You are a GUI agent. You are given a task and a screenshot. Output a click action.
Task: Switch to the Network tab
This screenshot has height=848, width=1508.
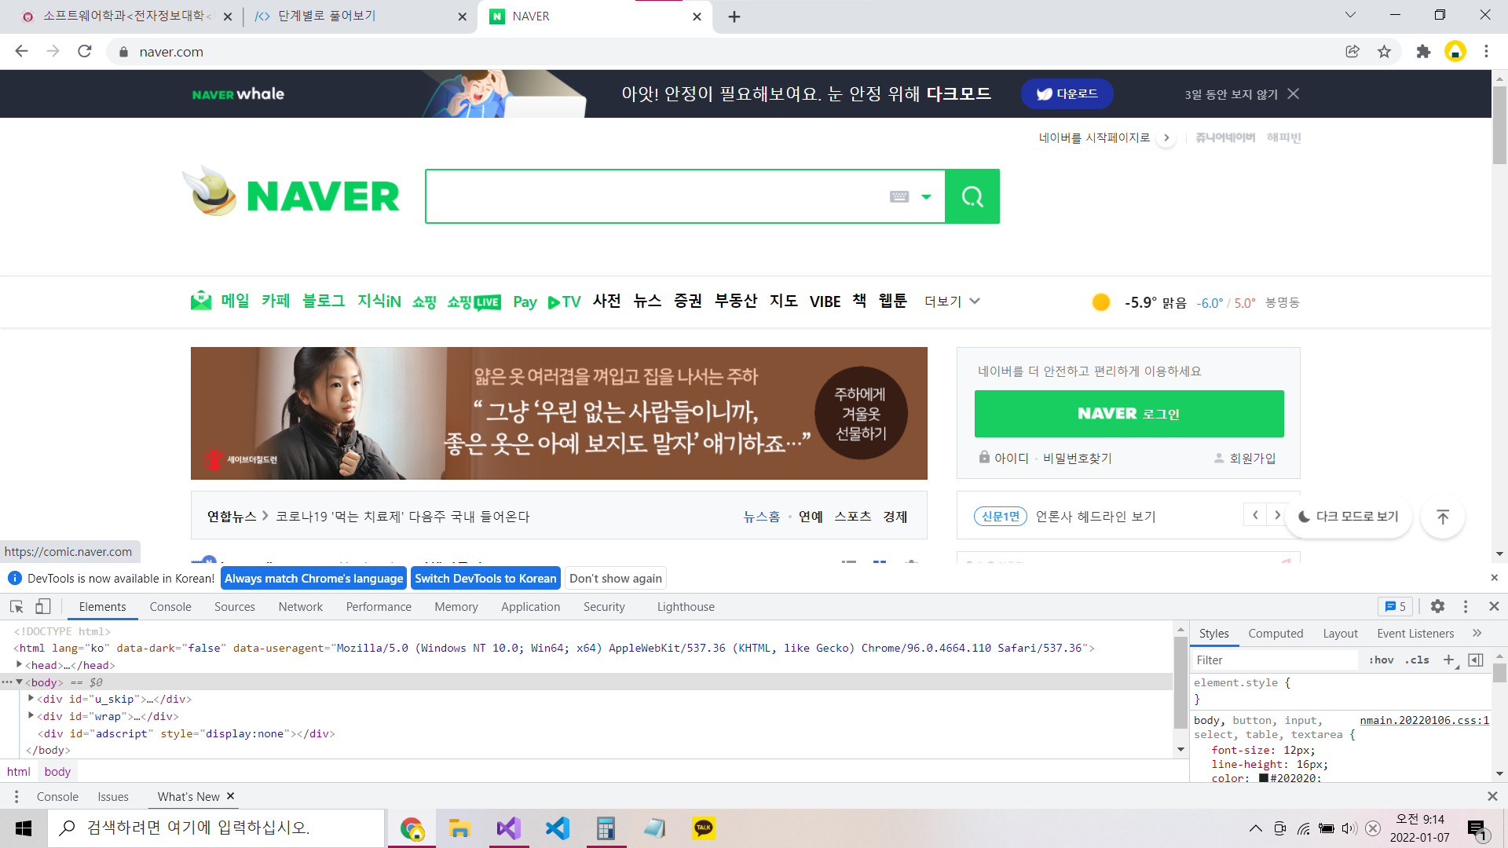point(300,607)
